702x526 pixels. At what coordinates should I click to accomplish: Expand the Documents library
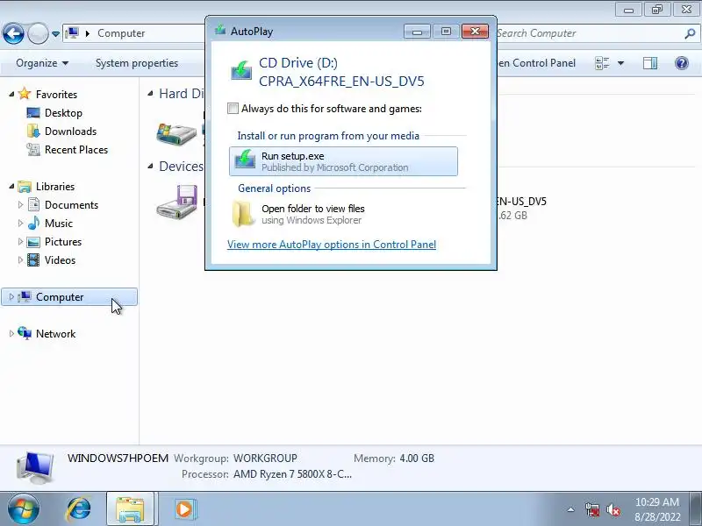point(20,205)
